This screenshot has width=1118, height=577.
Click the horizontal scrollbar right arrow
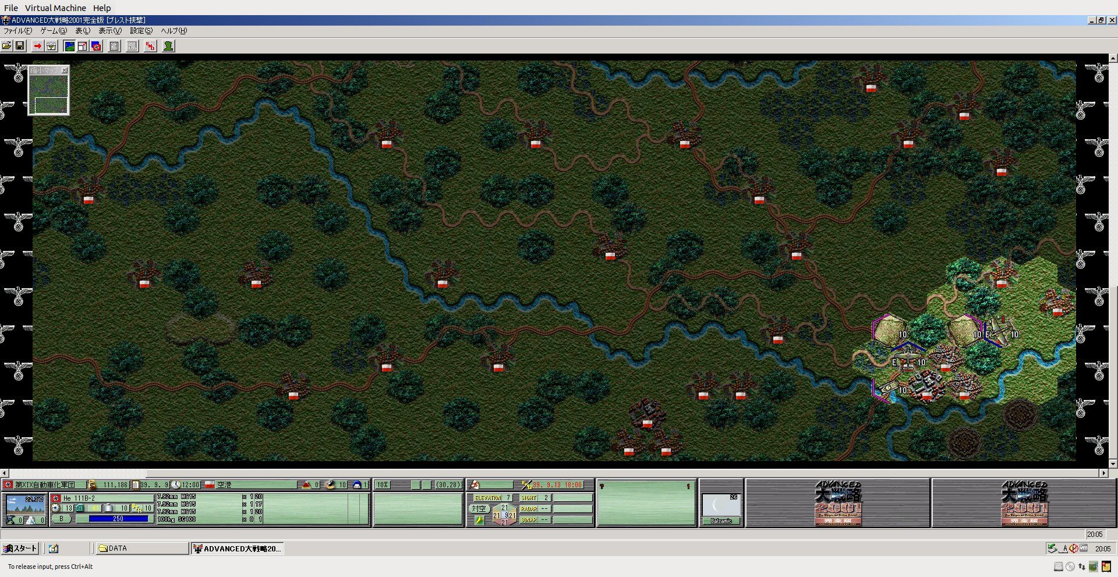click(1103, 473)
